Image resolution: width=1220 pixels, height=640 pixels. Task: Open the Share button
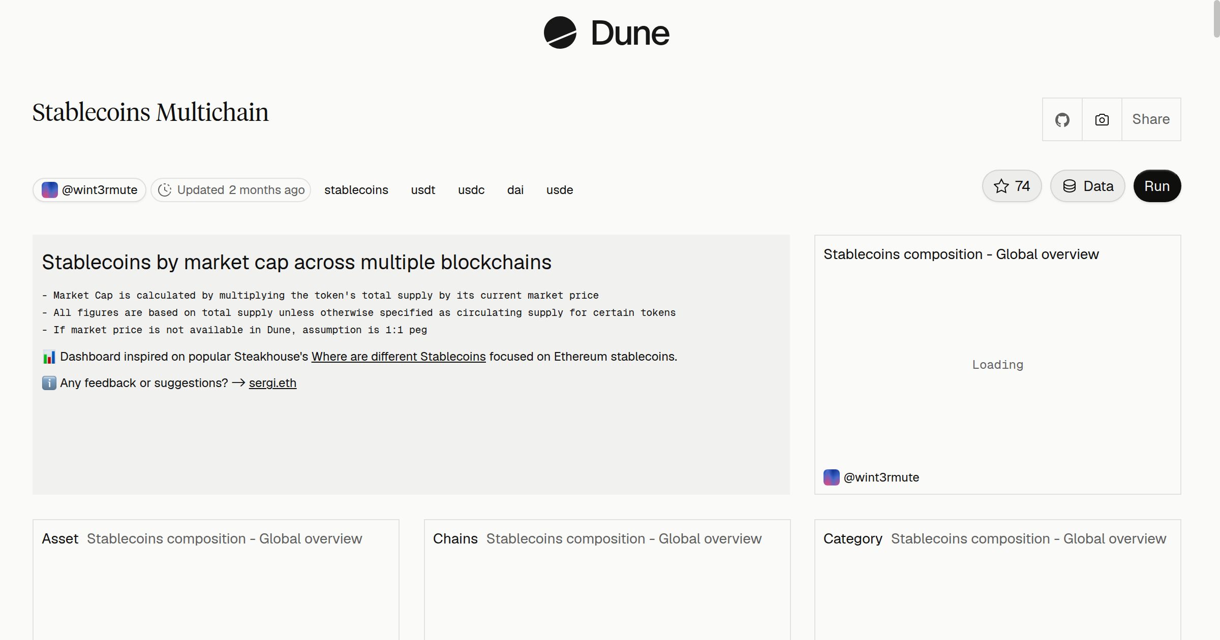point(1151,119)
